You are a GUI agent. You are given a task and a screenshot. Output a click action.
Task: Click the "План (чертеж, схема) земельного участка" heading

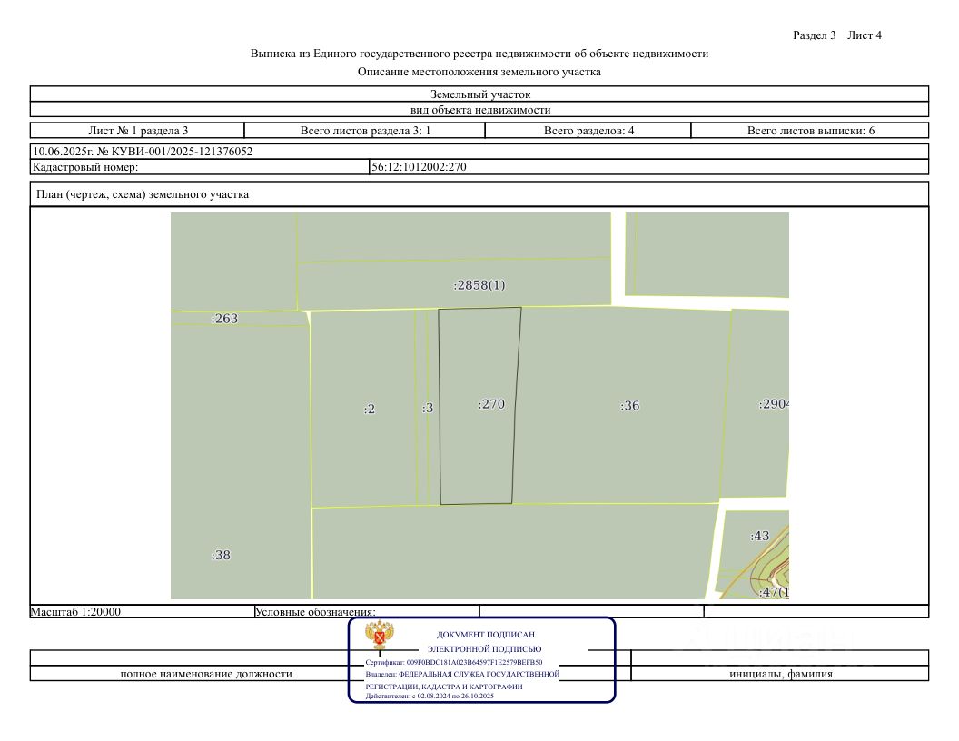pyautogui.click(x=143, y=194)
